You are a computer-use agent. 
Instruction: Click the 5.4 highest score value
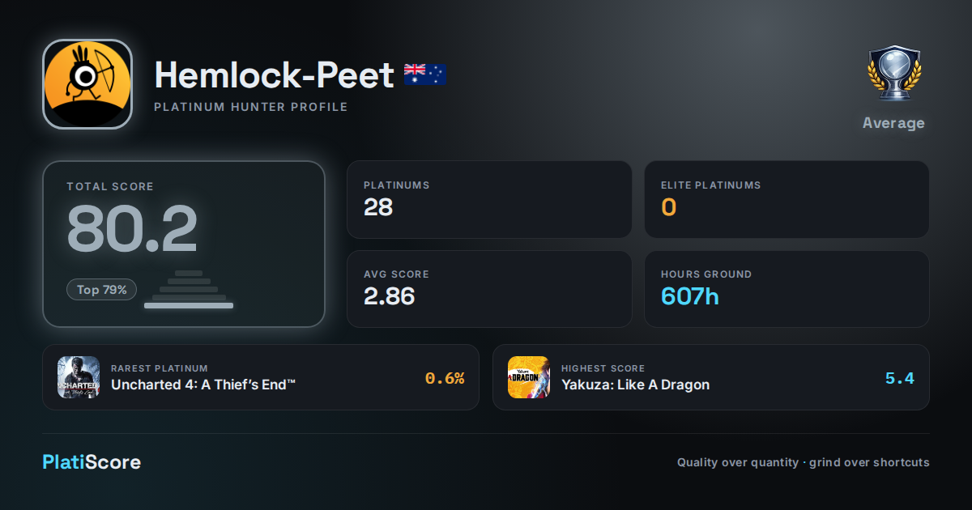pyautogui.click(x=900, y=378)
